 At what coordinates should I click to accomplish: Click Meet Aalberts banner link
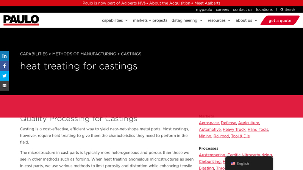pos(207,3)
